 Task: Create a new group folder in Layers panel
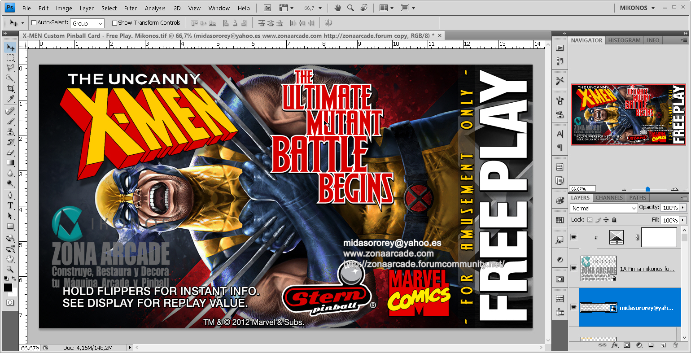(x=651, y=345)
